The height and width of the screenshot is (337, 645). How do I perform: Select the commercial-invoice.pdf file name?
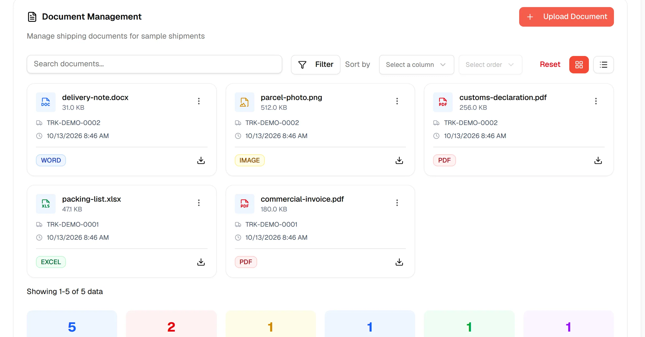point(302,199)
